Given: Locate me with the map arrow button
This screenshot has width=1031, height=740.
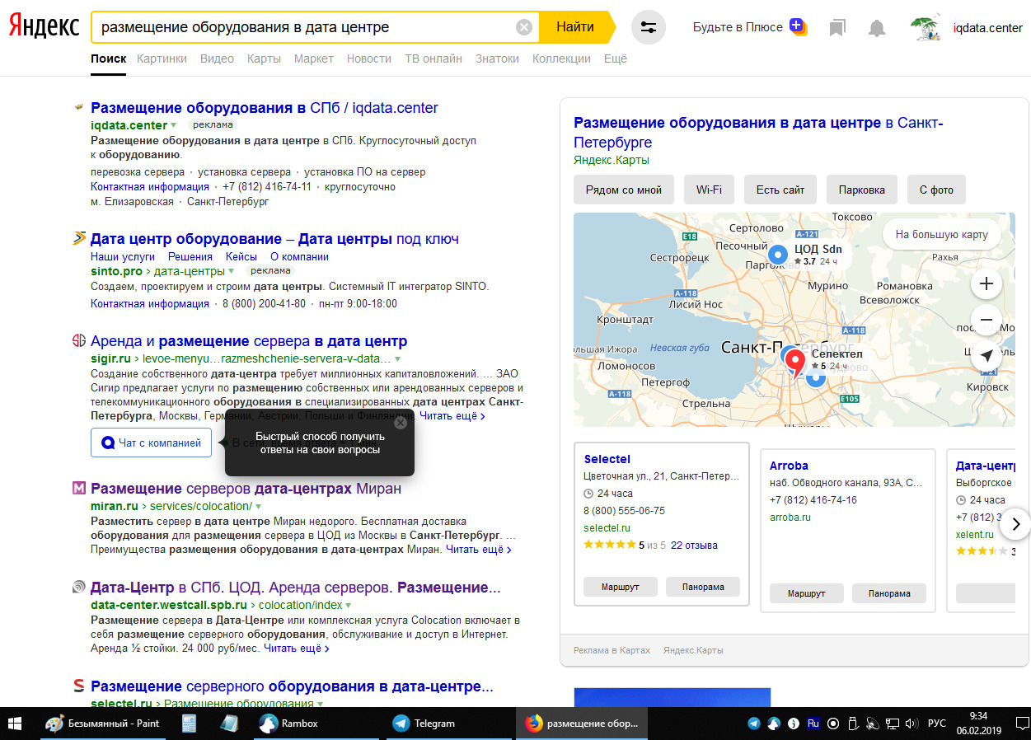Looking at the screenshot, I should pyautogui.click(x=986, y=356).
